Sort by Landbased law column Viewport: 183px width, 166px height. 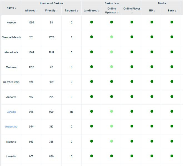coord(92,11)
